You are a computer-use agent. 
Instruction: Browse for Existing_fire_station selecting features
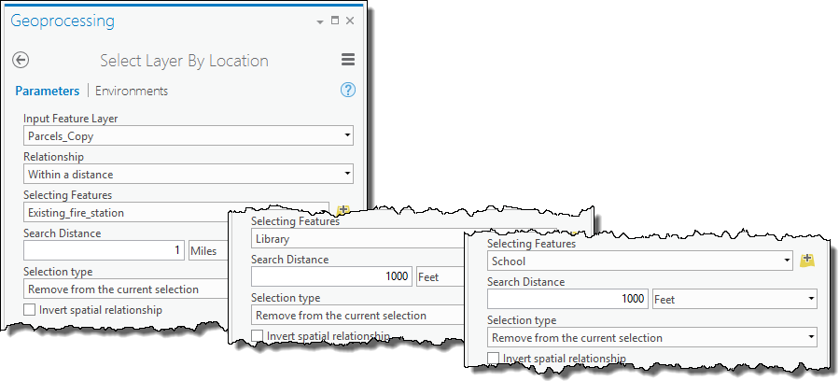click(343, 212)
